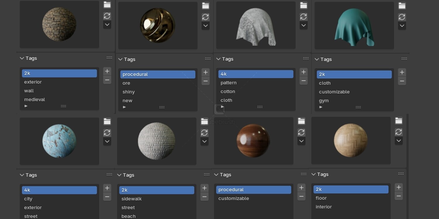This screenshot has height=219, width=439.
Task: Select the 'sidewalk' tag
Action: (157, 199)
